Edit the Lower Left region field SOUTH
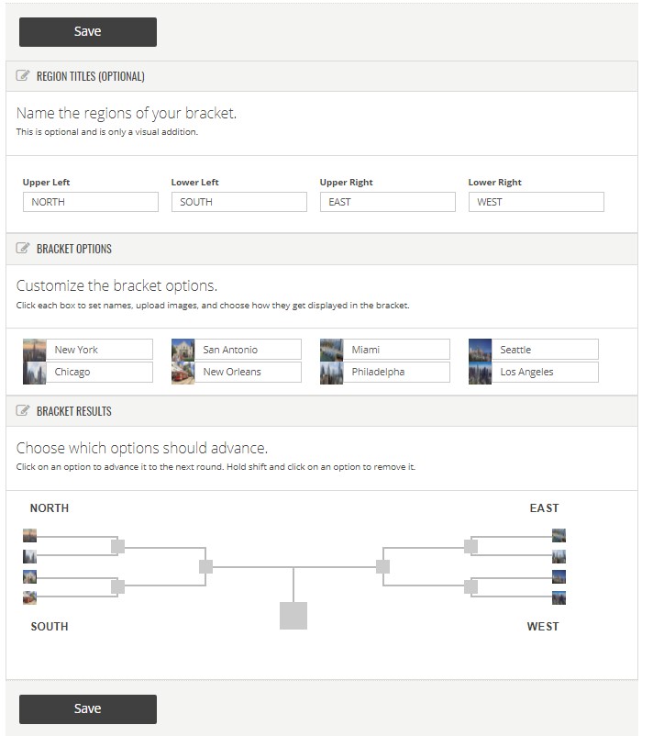The height and width of the screenshot is (736, 653). coord(239,202)
